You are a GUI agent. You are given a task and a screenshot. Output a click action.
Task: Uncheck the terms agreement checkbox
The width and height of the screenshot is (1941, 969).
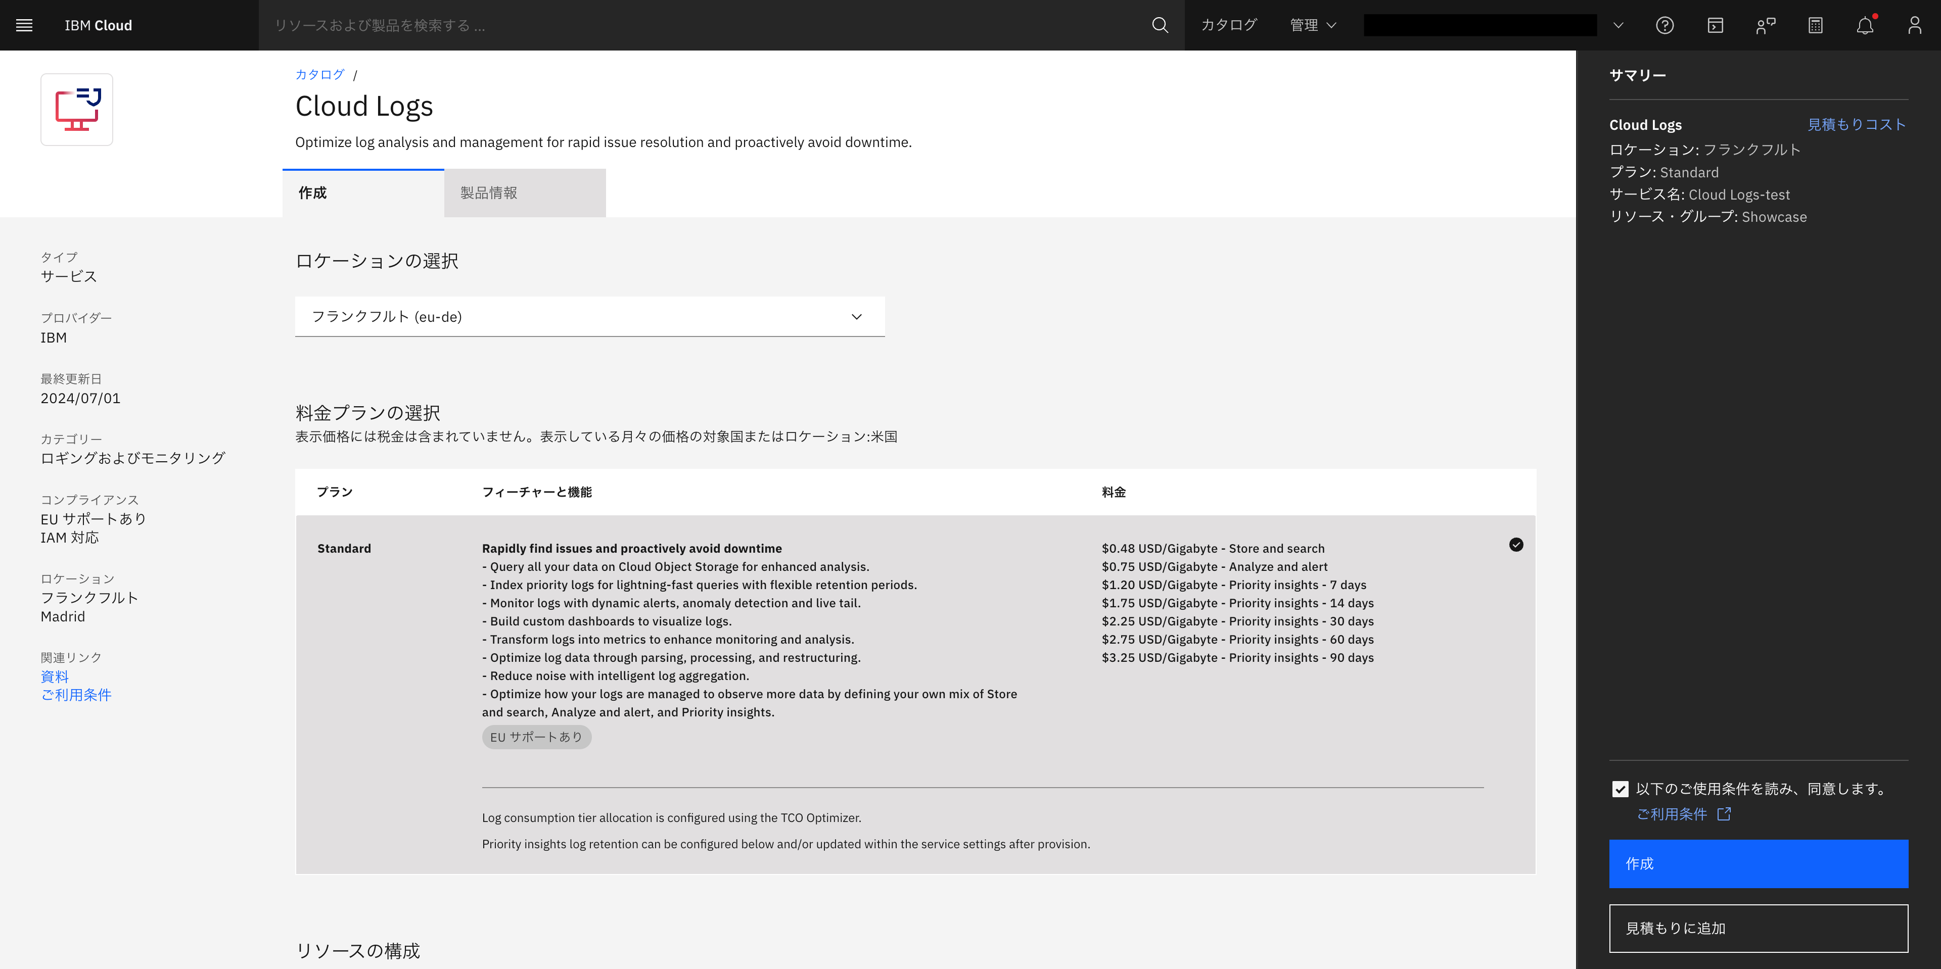click(x=1620, y=789)
